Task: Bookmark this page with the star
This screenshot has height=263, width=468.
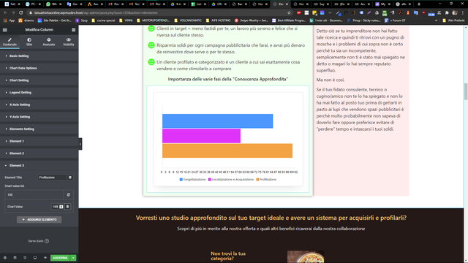Action: 289,13
